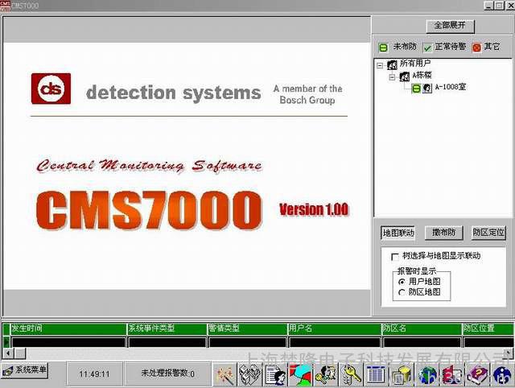Open the blue table grid icon
515x388 pixels.
376,374
